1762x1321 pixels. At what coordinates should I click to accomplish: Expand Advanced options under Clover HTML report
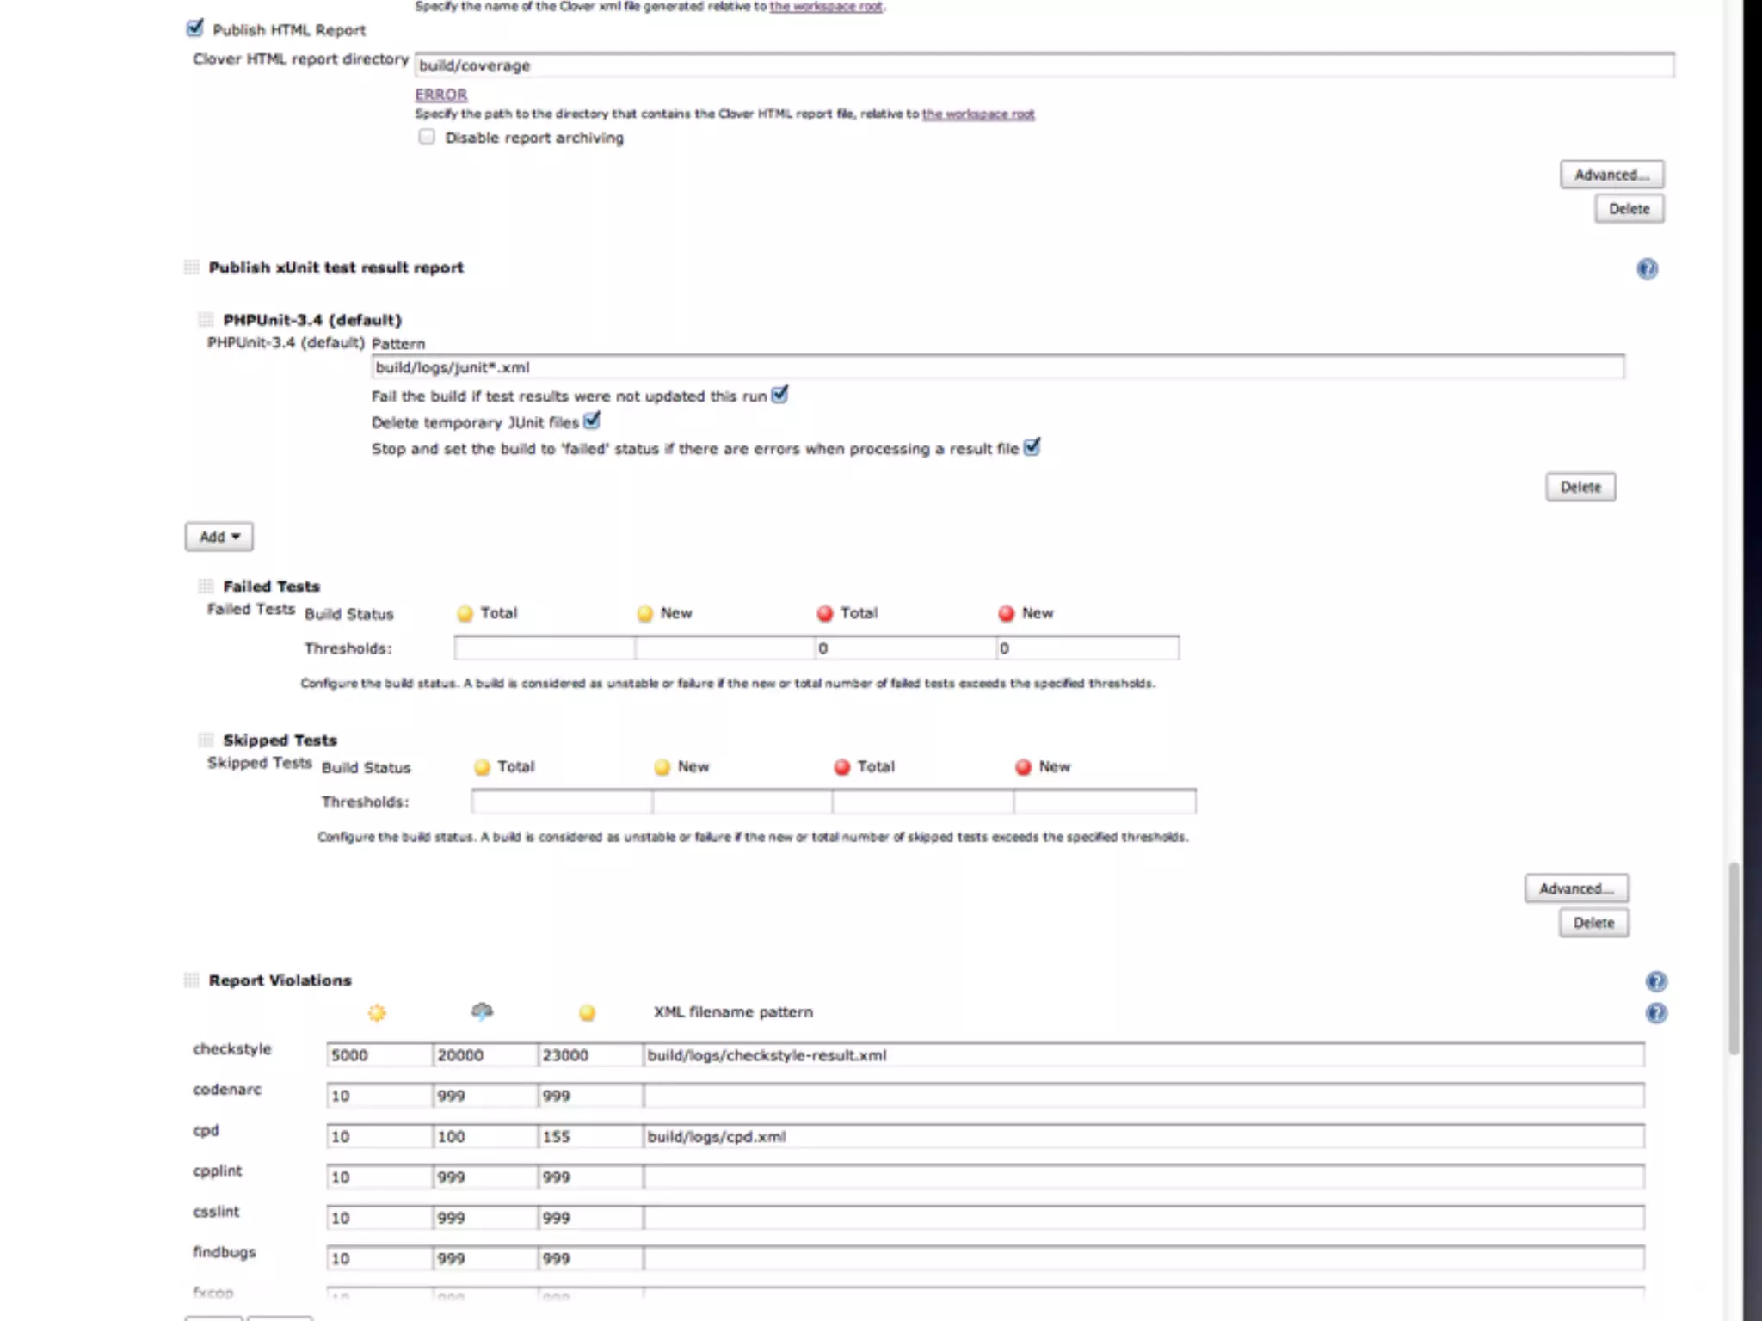1611,175
